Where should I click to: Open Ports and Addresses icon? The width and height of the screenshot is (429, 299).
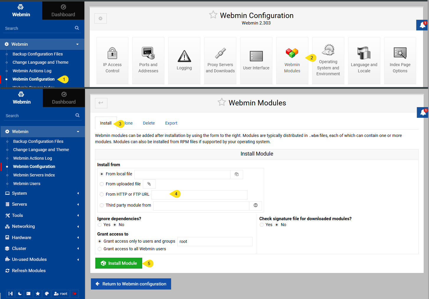pyautogui.click(x=148, y=61)
